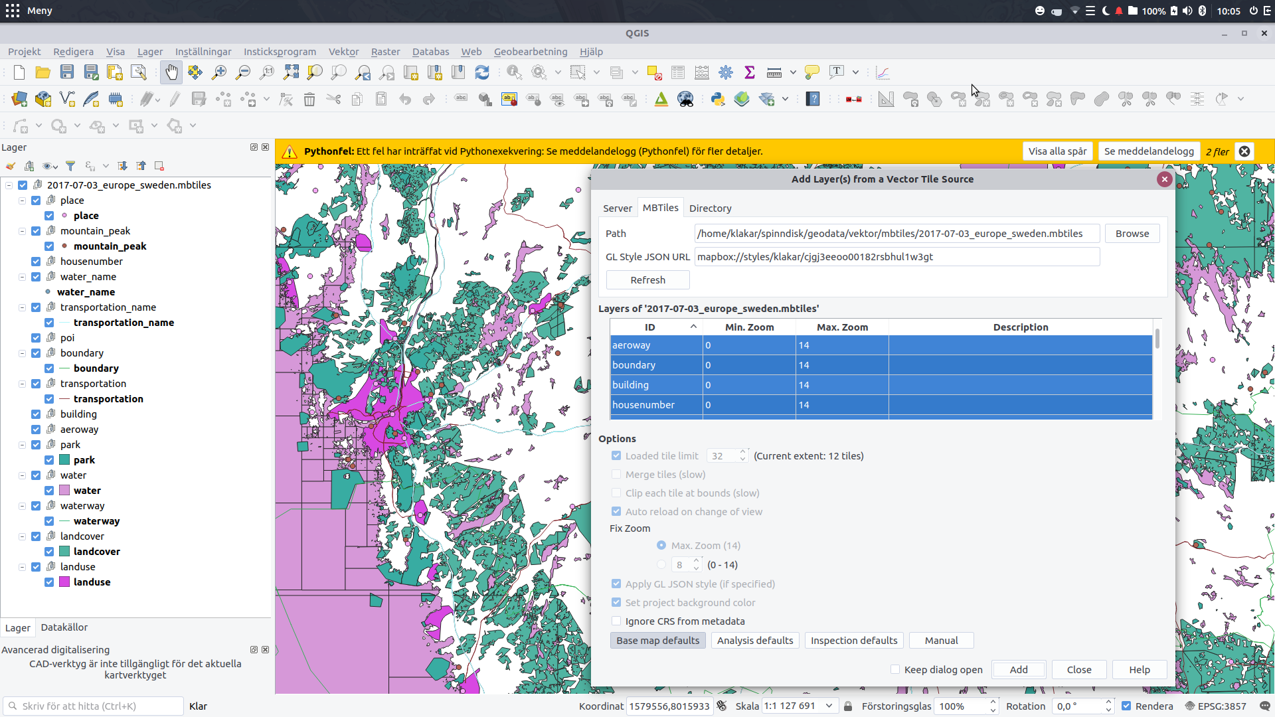Collapse the water layer group
Screen dimensions: 1275x717
point(21,475)
